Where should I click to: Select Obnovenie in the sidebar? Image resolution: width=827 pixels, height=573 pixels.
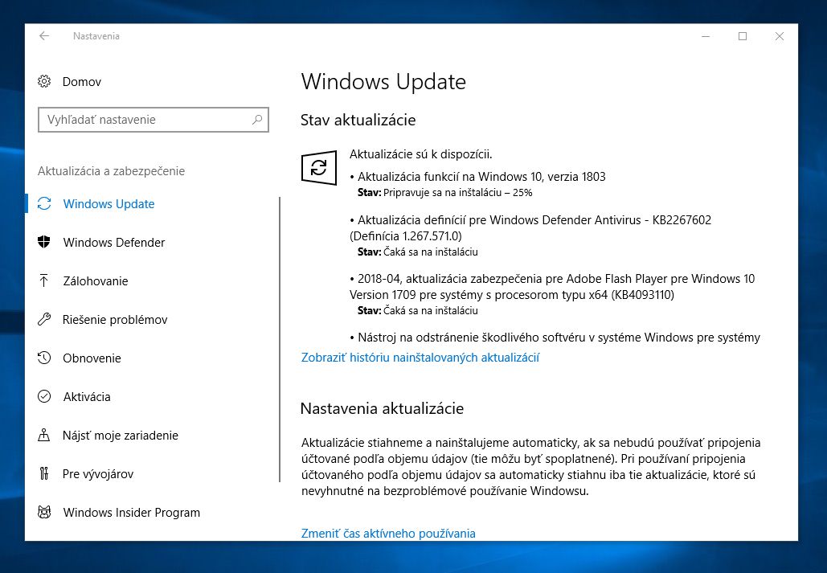92,358
